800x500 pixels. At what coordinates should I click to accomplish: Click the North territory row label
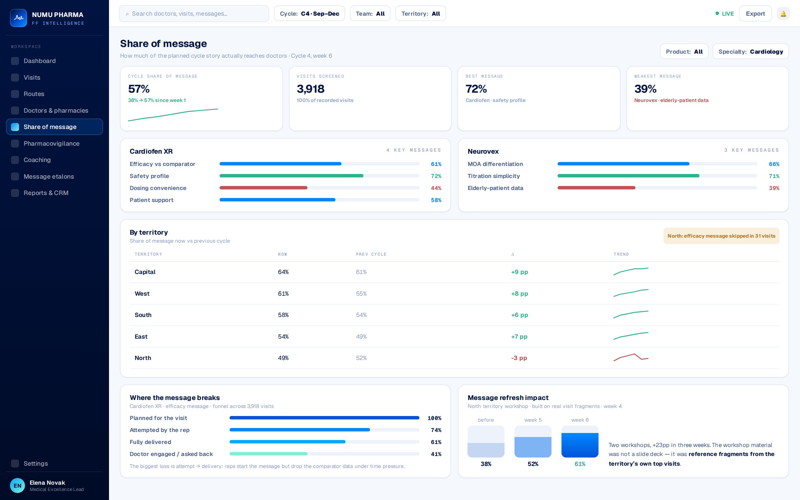pyautogui.click(x=143, y=358)
